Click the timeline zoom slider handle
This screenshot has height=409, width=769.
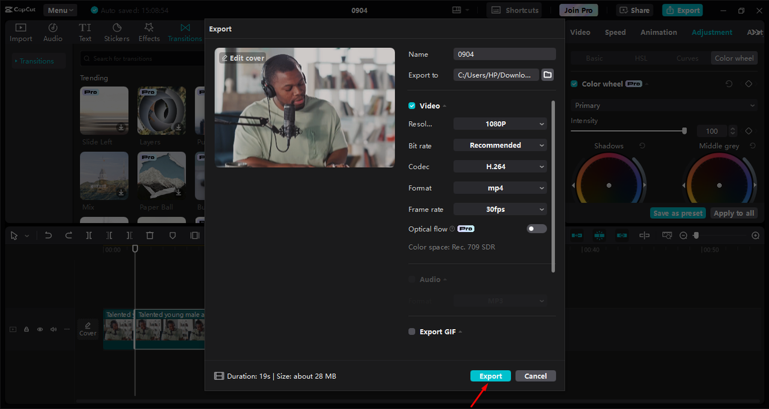coord(696,236)
